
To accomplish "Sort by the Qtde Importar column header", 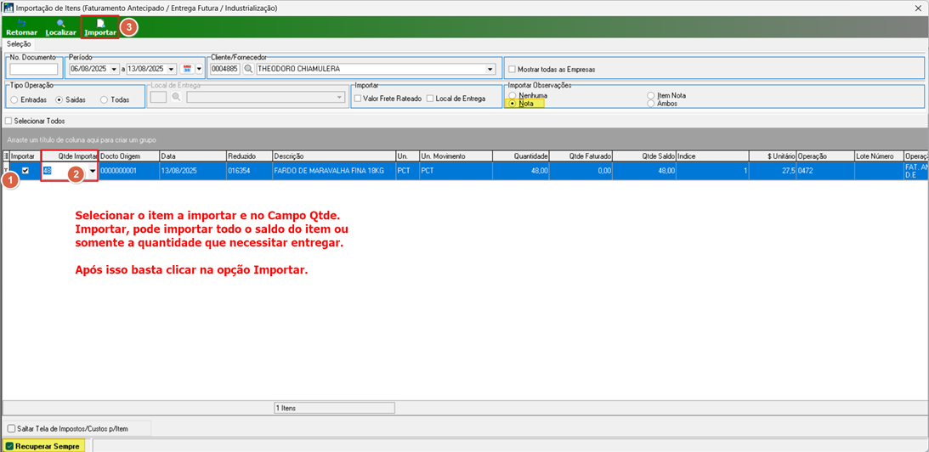I will coord(70,155).
